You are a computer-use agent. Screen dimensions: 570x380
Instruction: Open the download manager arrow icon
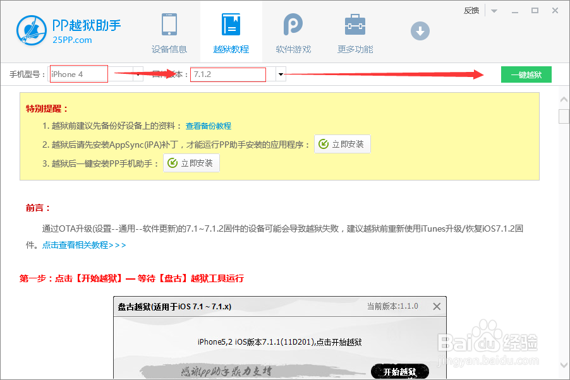click(x=420, y=31)
